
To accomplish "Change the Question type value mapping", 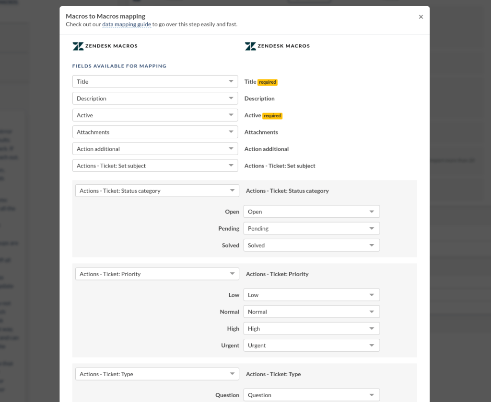I will pyautogui.click(x=311, y=395).
